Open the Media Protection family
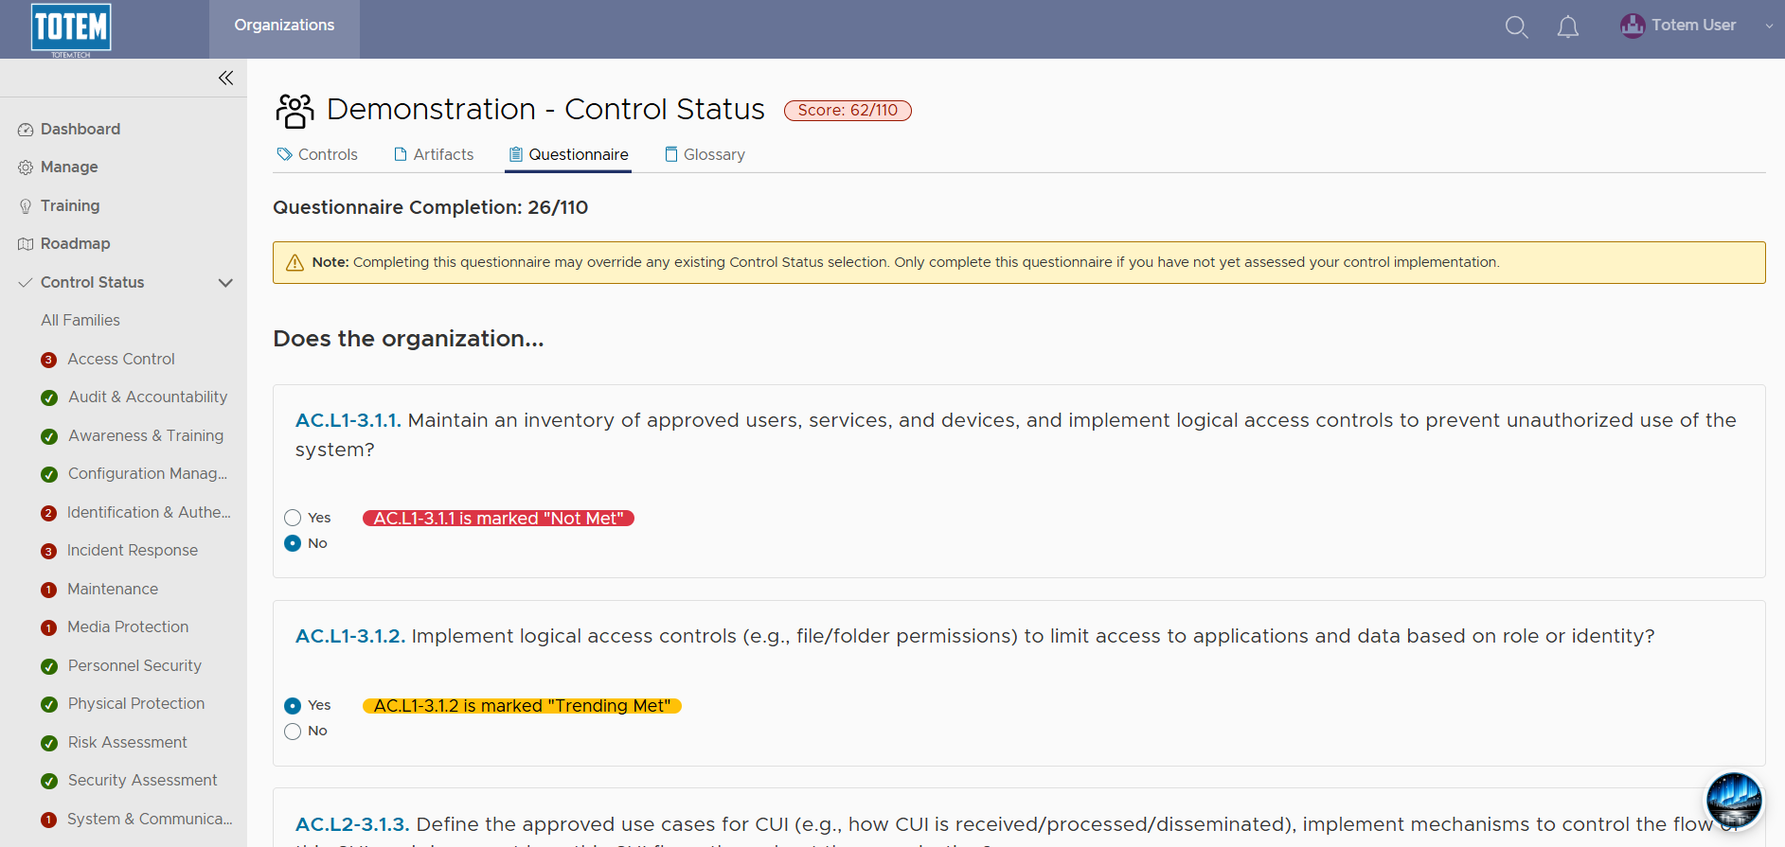 pos(128,626)
